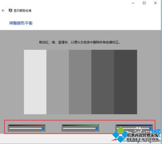Go back using the back arrow
The image size is (162, 144).
point(3,10)
